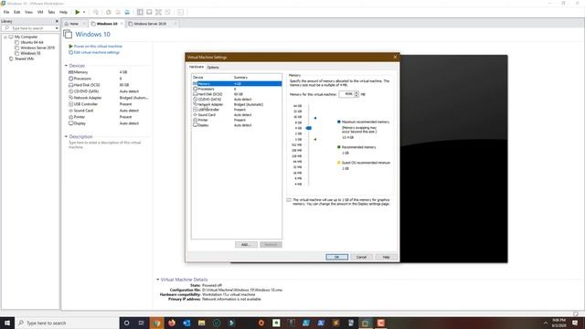Click the blue maximum recommended memory marker
Screen dimensions: 585x329
(315, 118)
